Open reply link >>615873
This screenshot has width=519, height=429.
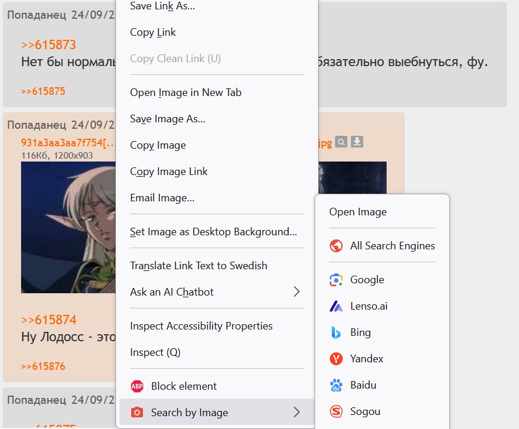click(49, 44)
